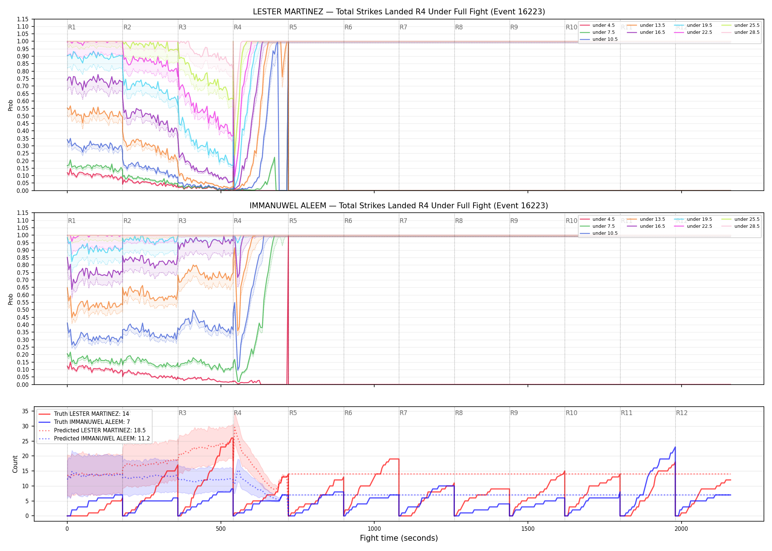Click the R5 round marker in Lester Martinez chart
772x551 pixels.
click(x=293, y=27)
